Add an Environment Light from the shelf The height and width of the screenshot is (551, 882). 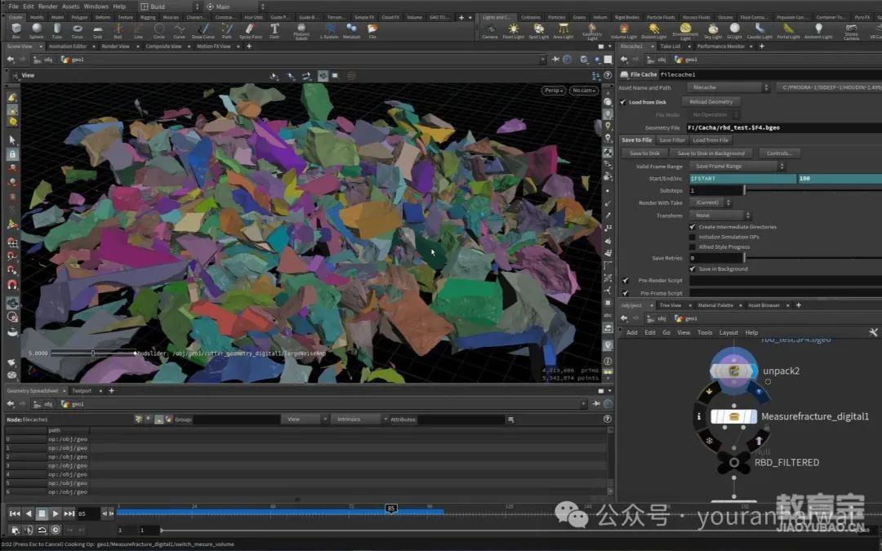click(x=685, y=32)
